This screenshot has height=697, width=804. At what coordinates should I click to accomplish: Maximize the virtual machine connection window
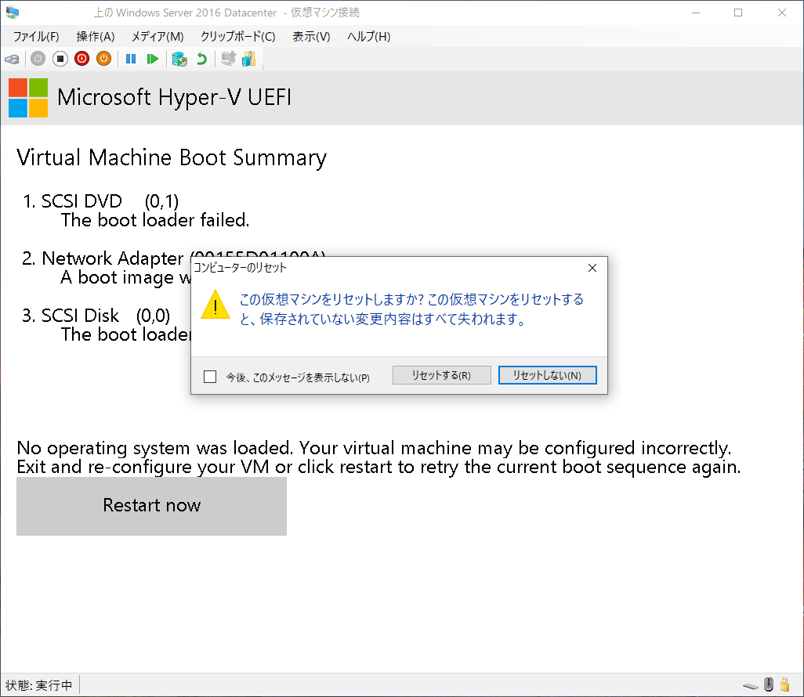738,13
